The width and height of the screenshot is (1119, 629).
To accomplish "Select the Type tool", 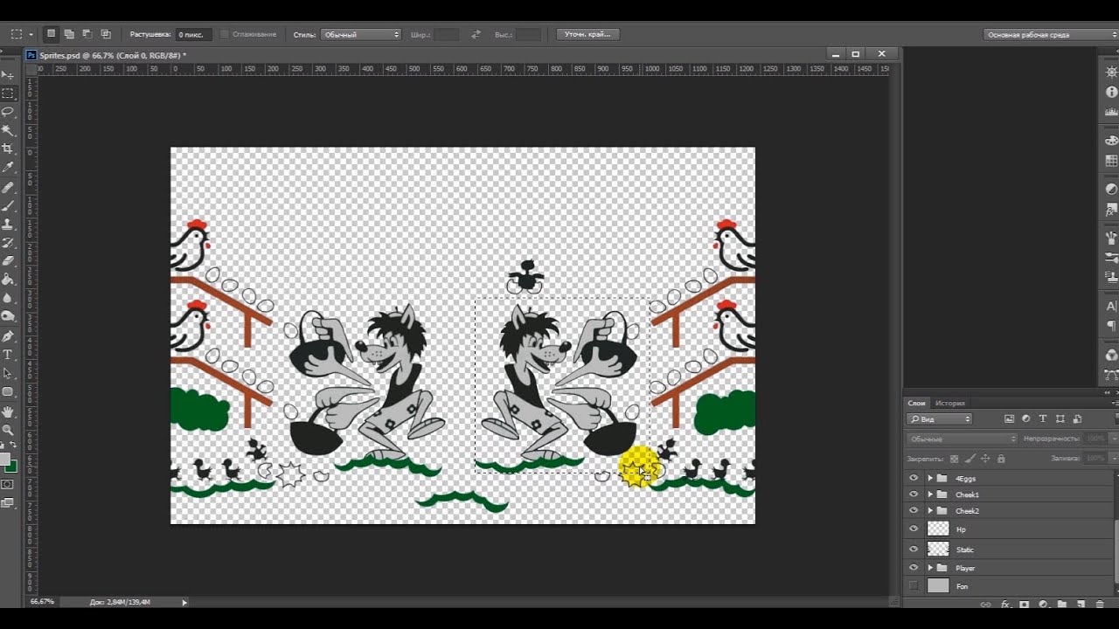I will click(8, 355).
